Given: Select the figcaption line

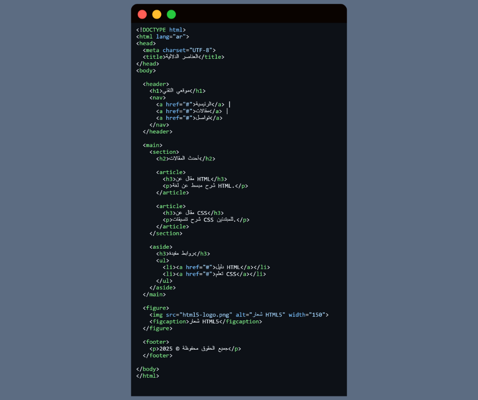Looking at the screenshot, I should click(206, 321).
